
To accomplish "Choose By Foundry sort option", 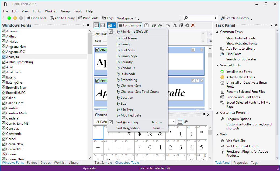I will (x=137, y=62).
